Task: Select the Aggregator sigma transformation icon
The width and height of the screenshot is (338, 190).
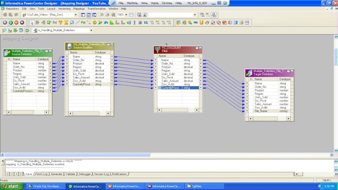Action: (66, 23)
